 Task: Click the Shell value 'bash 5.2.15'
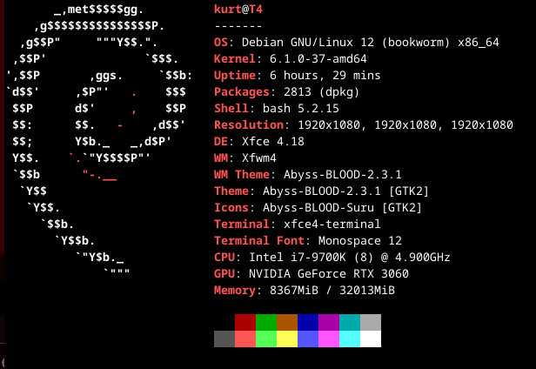tap(301, 109)
